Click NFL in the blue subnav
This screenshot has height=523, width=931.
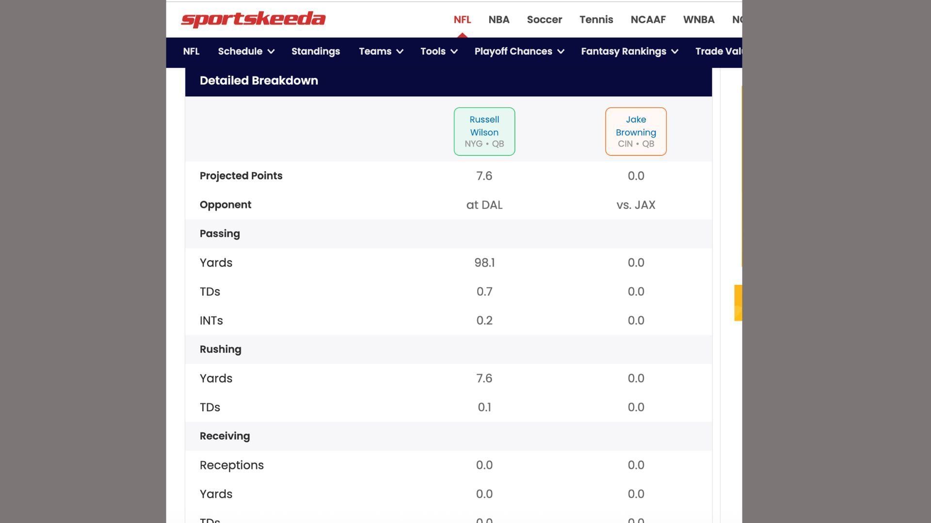191,51
